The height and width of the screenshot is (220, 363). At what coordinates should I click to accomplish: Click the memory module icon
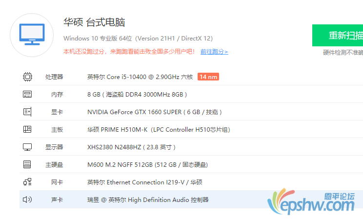coord(27,94)
